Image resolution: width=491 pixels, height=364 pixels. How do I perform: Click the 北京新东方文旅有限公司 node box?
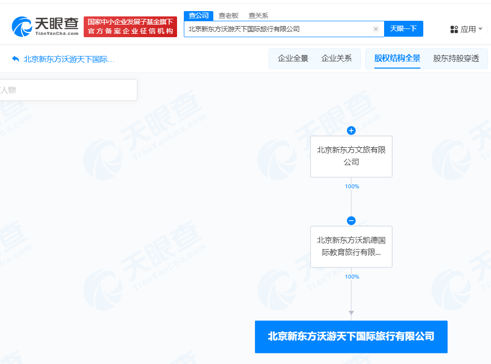pyautogui.click(x=351, y=156)
